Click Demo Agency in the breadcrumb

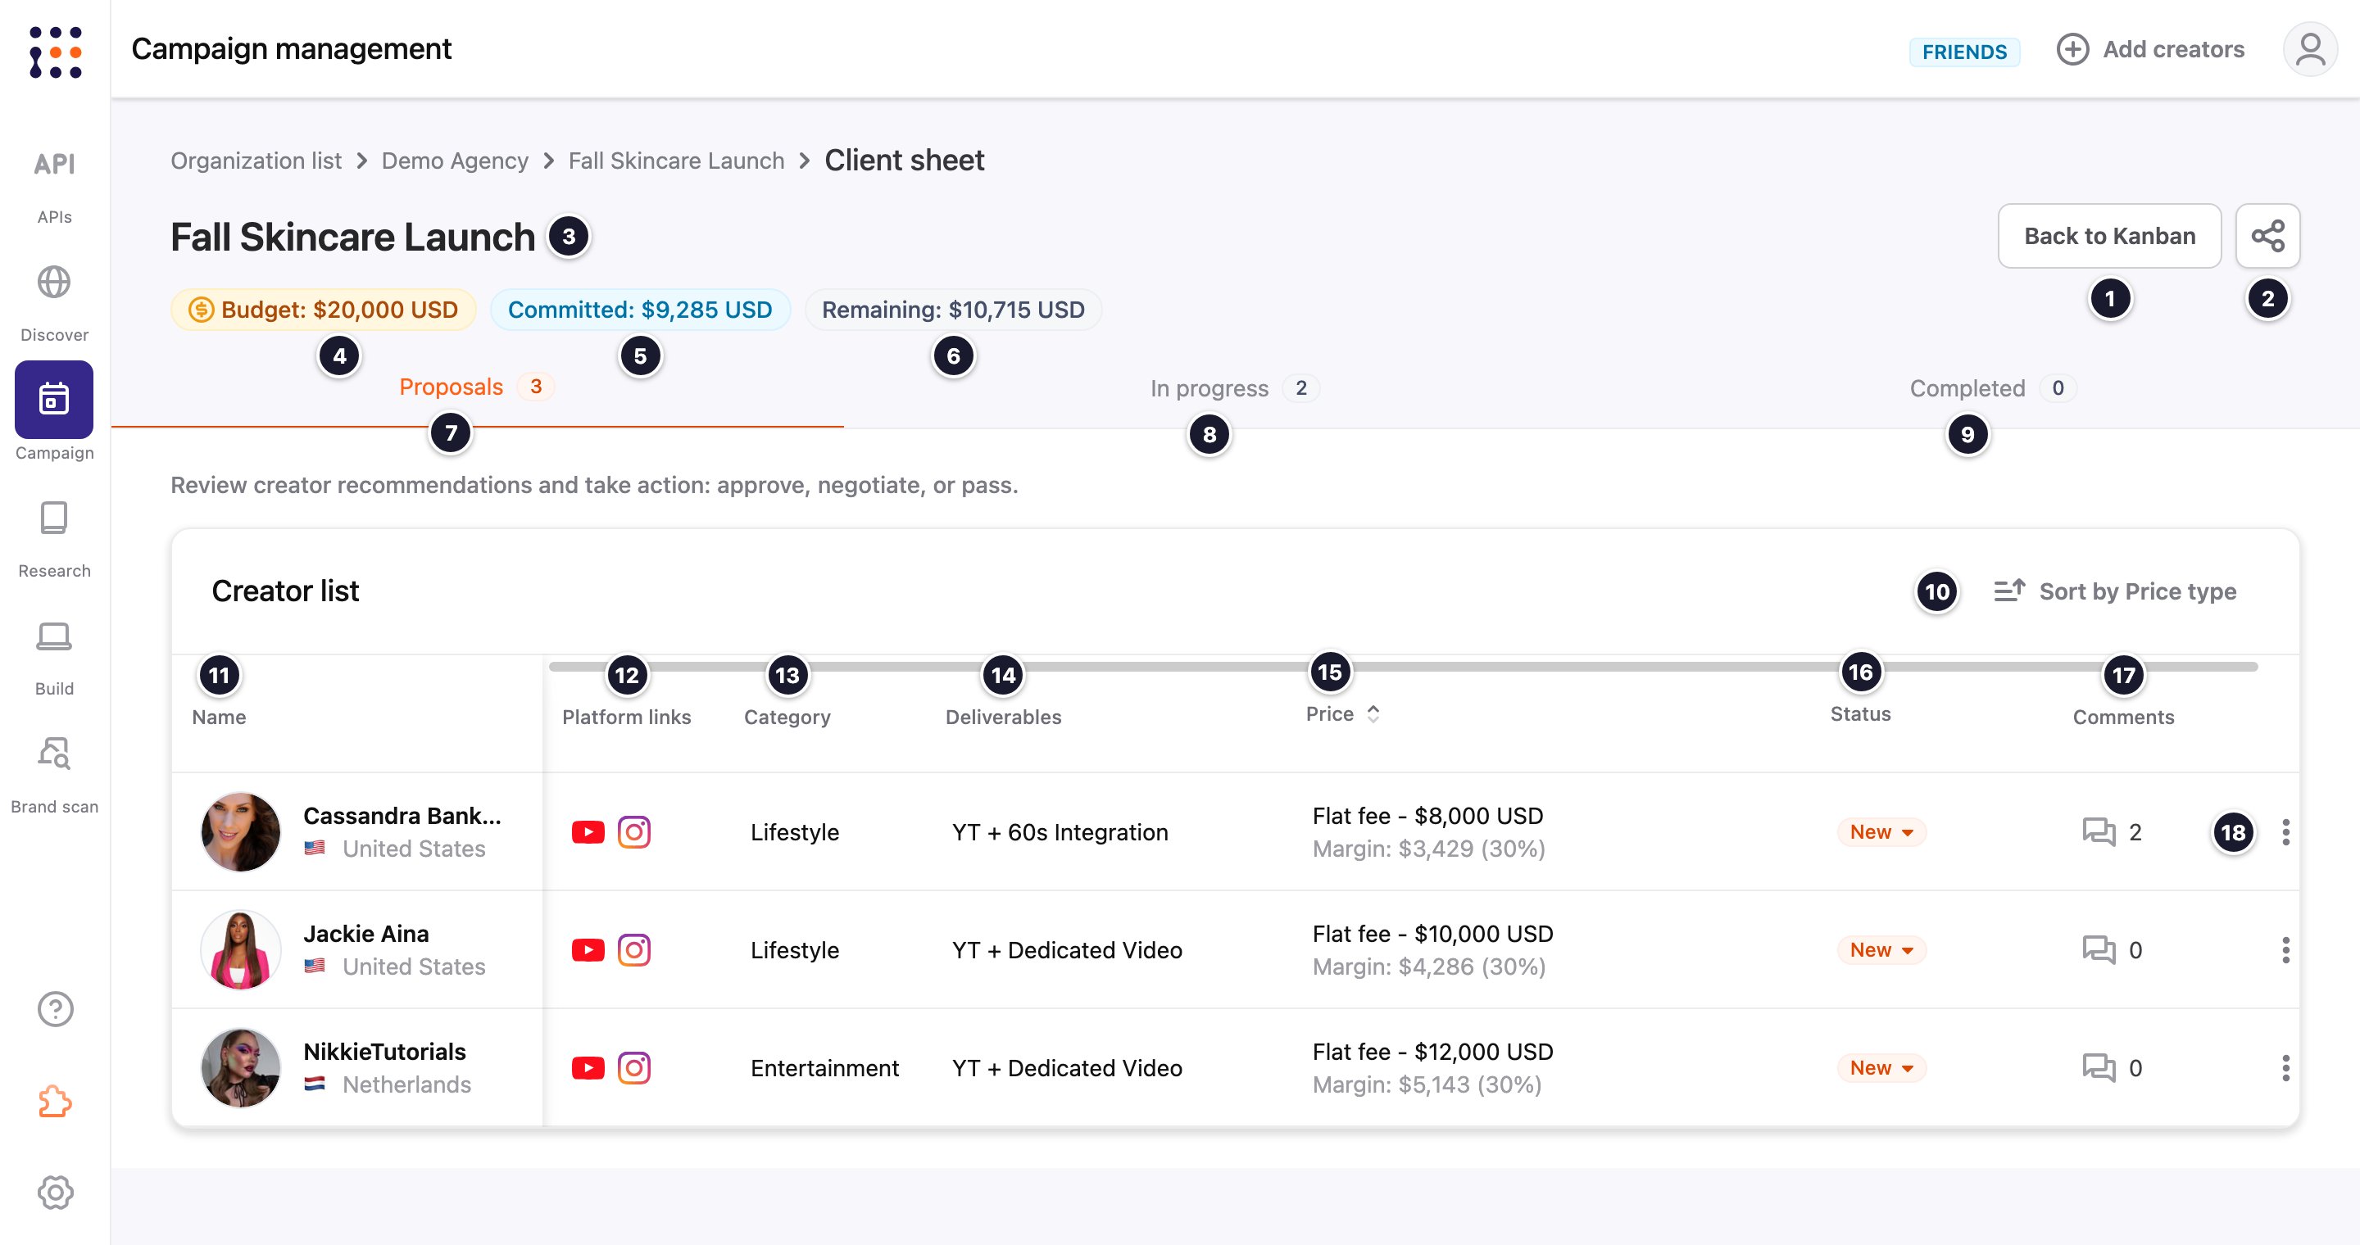point(455,161)
